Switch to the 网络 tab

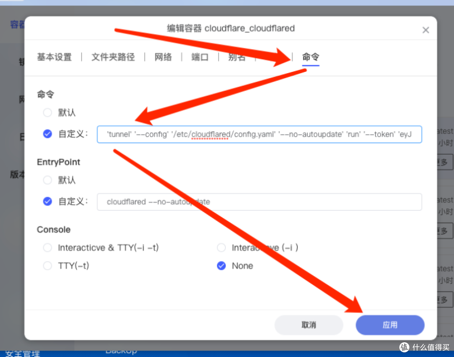[163, 57]
